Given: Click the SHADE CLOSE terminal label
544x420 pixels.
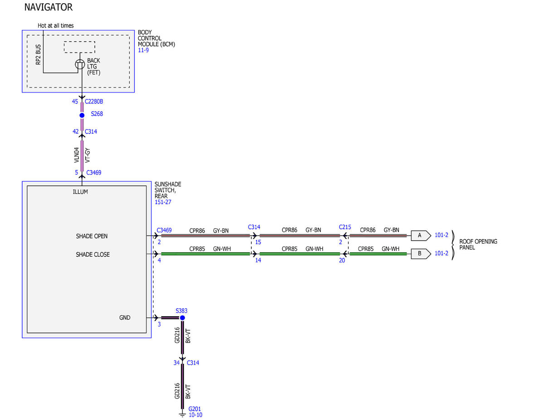Looking at the screenshot, I should (92, 255).
